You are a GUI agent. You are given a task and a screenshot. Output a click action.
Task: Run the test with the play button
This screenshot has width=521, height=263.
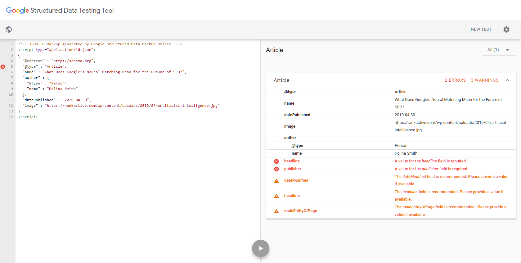[261, 248]
